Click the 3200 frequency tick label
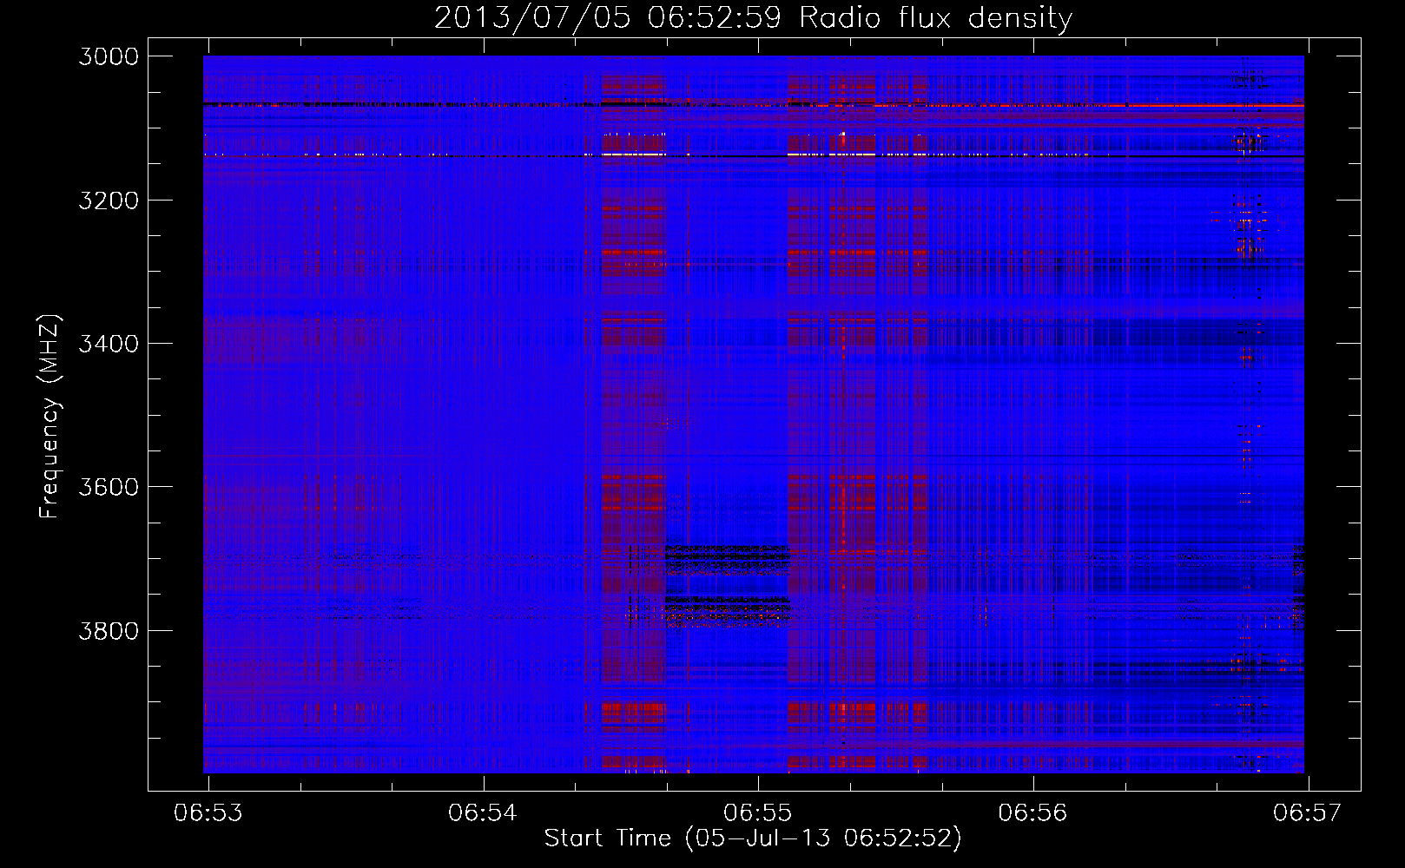 (x=109, y=201)
